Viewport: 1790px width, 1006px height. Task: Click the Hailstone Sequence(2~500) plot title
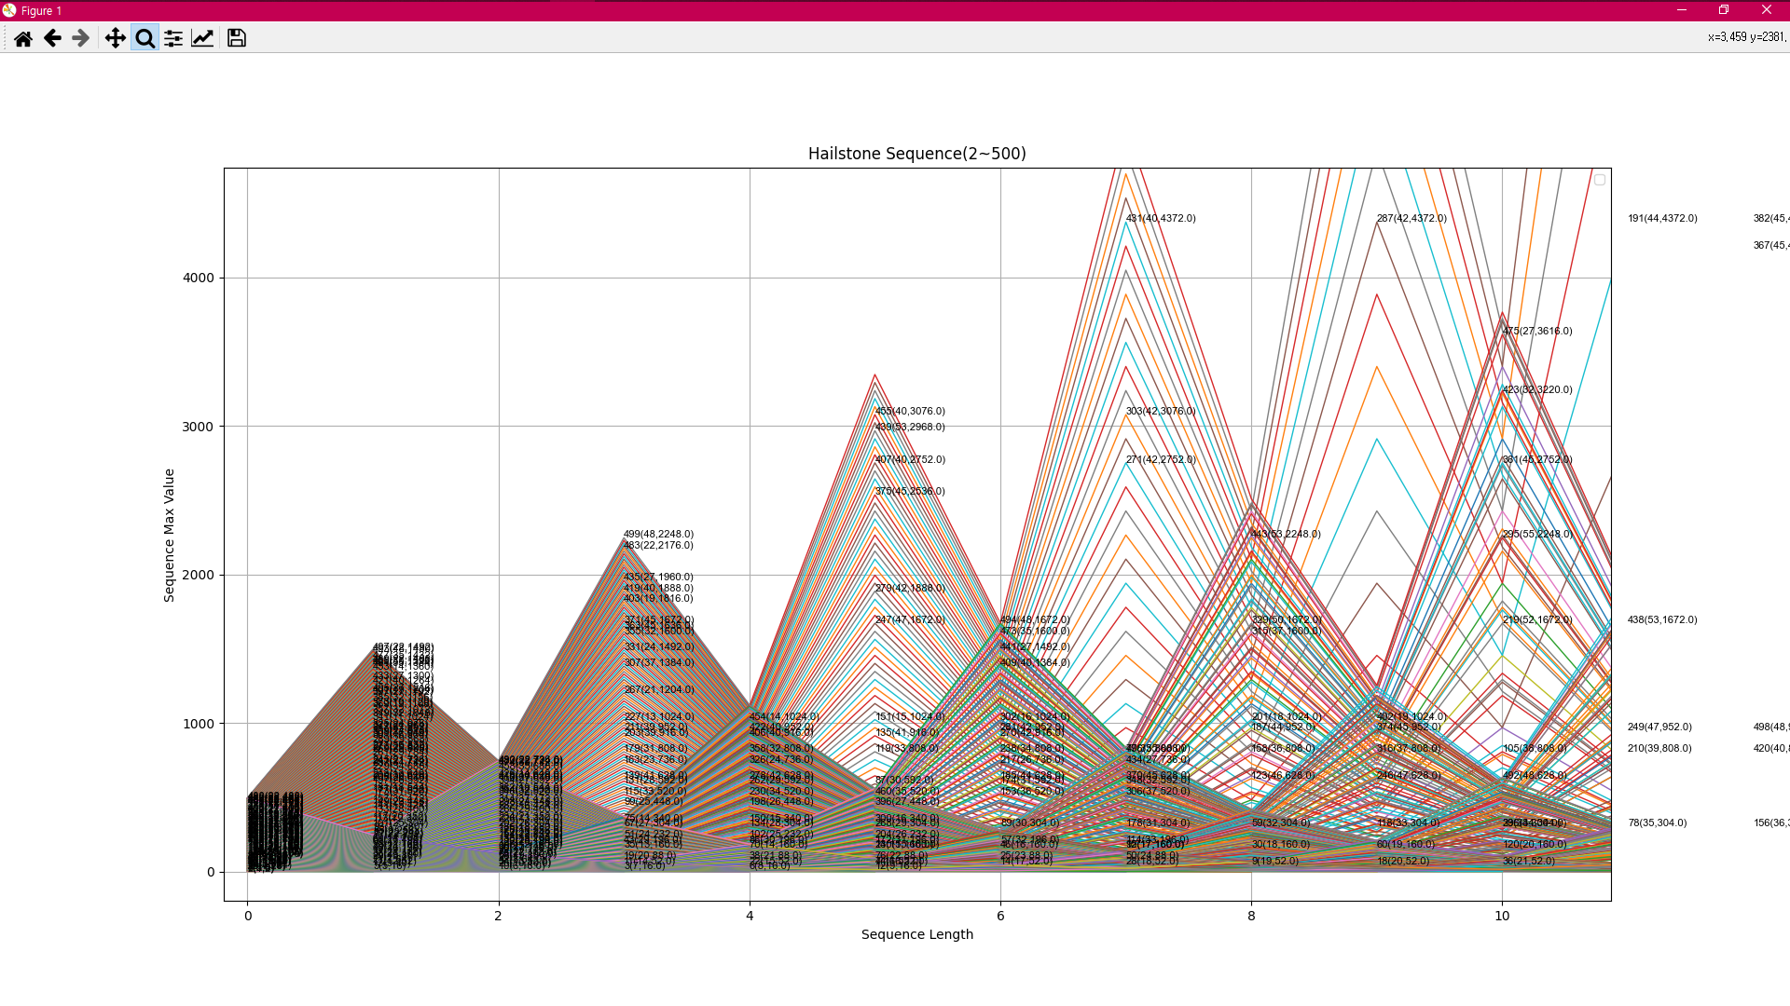(x=916, y=154)
